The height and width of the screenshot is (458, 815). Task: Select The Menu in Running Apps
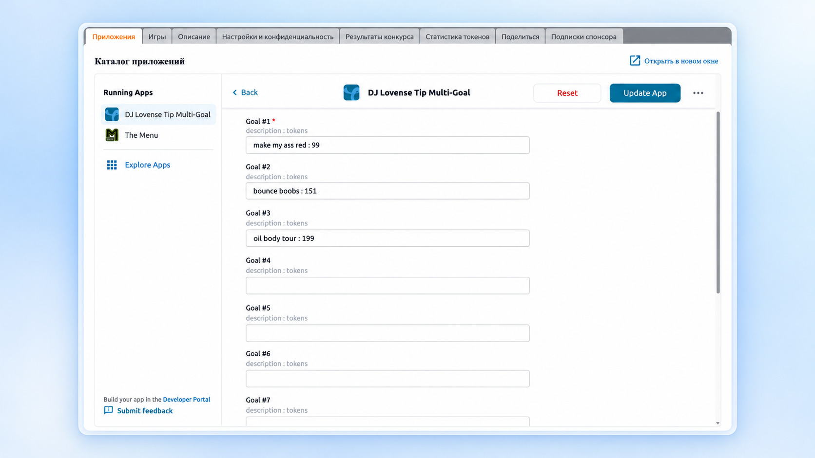pos(158,135)
